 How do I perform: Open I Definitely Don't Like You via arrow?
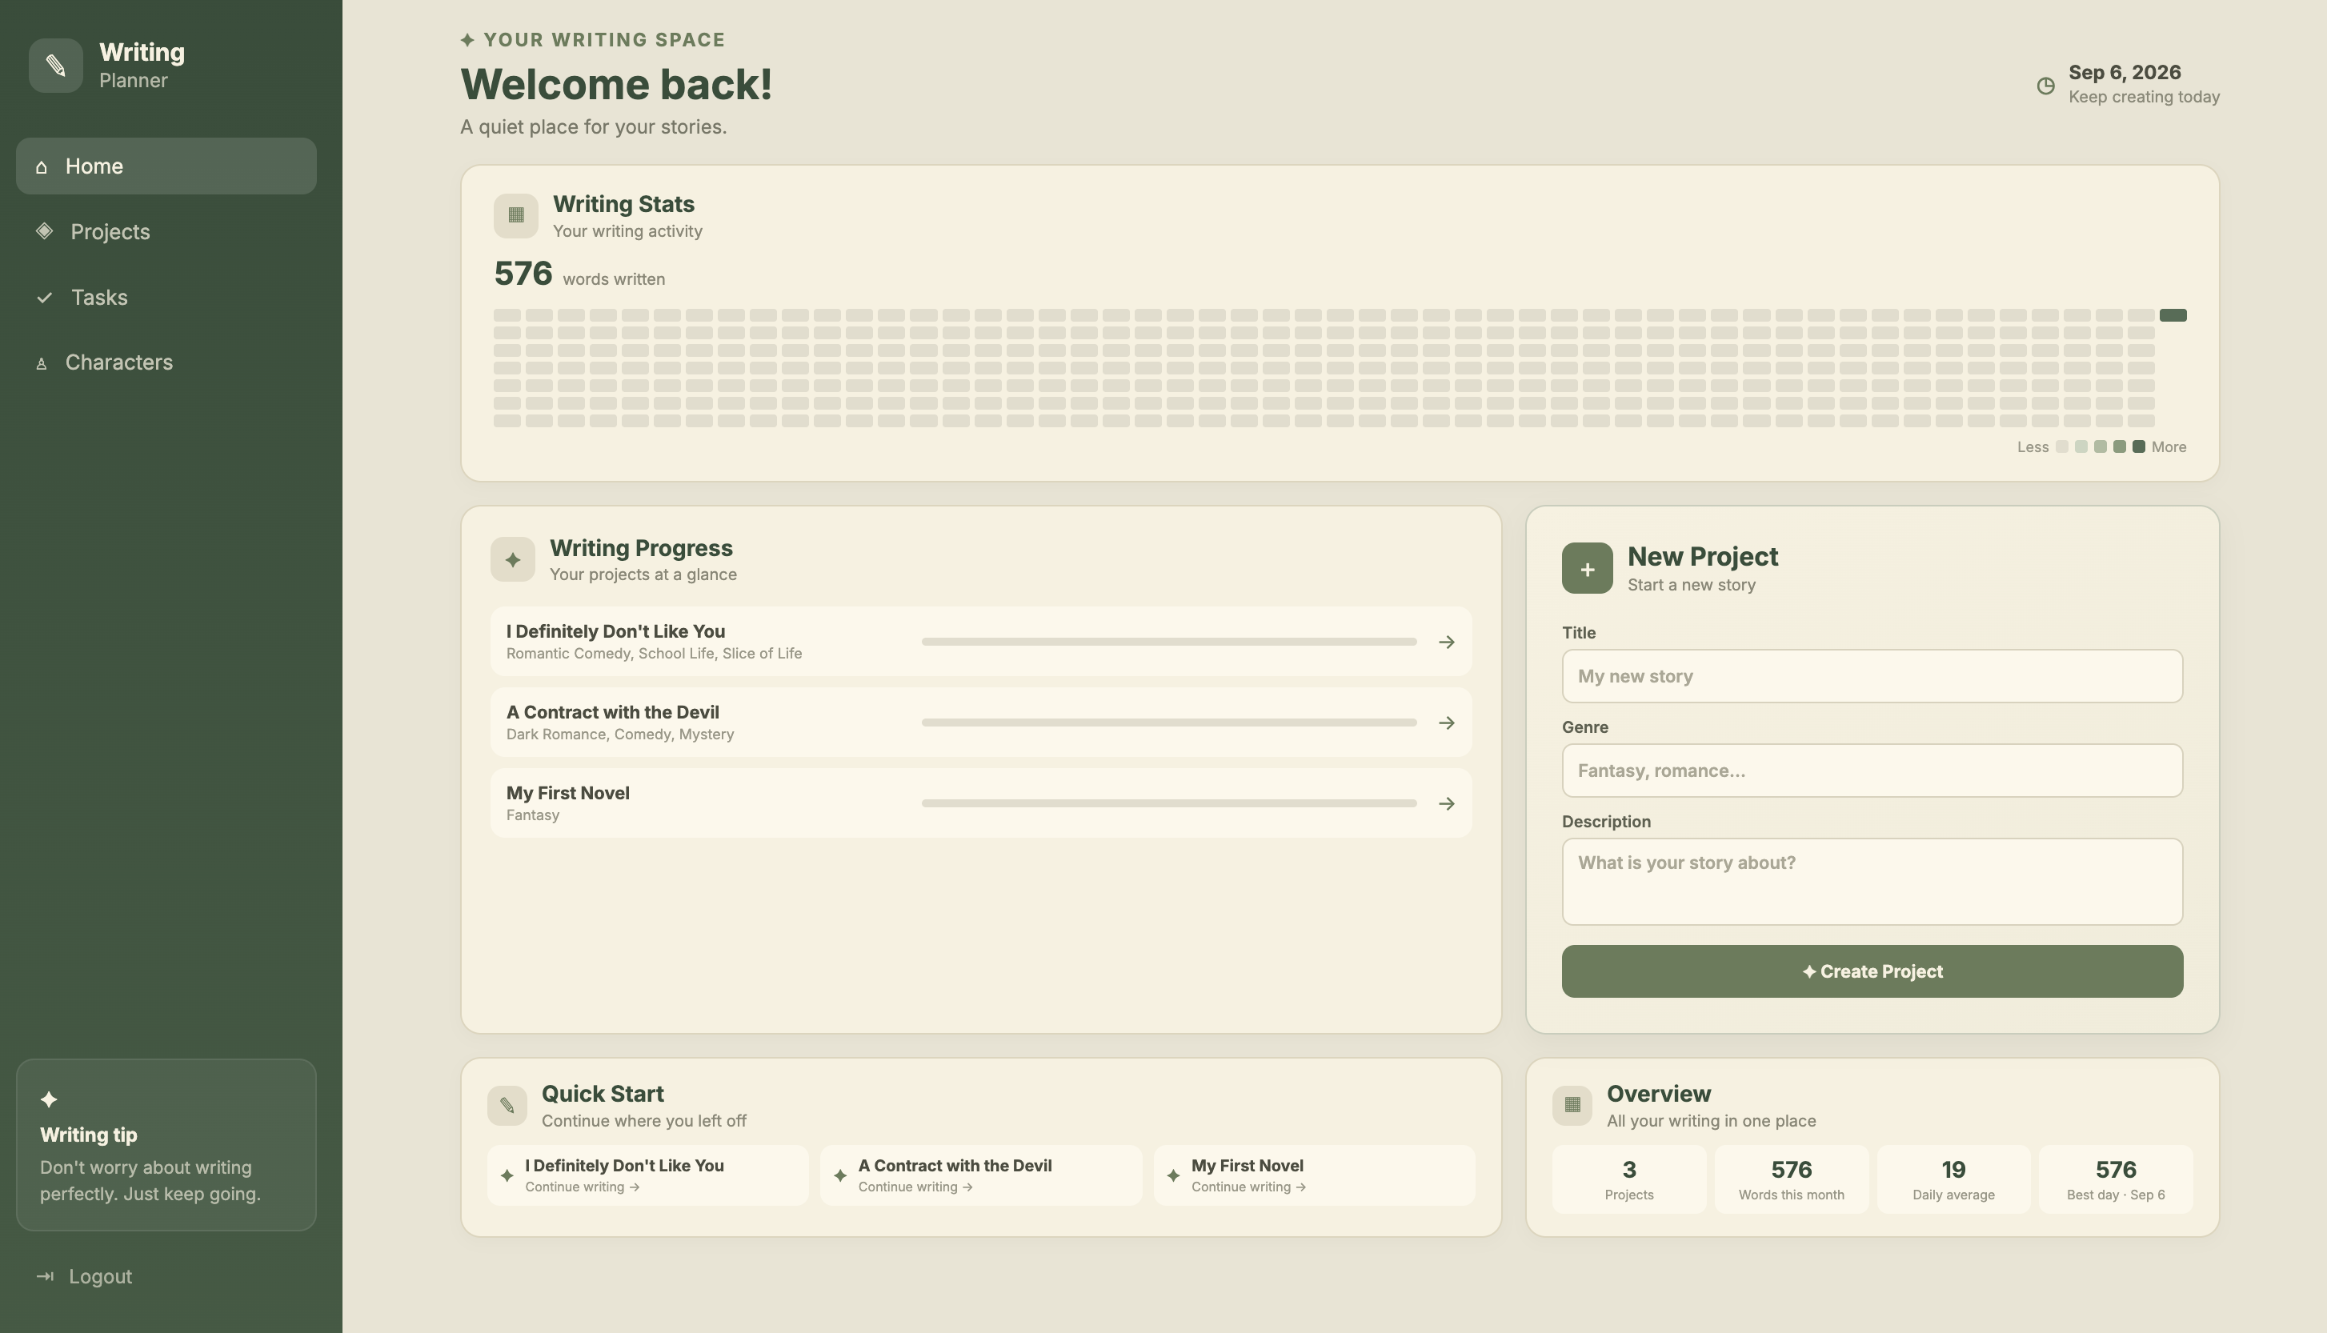click(1446, 642)
